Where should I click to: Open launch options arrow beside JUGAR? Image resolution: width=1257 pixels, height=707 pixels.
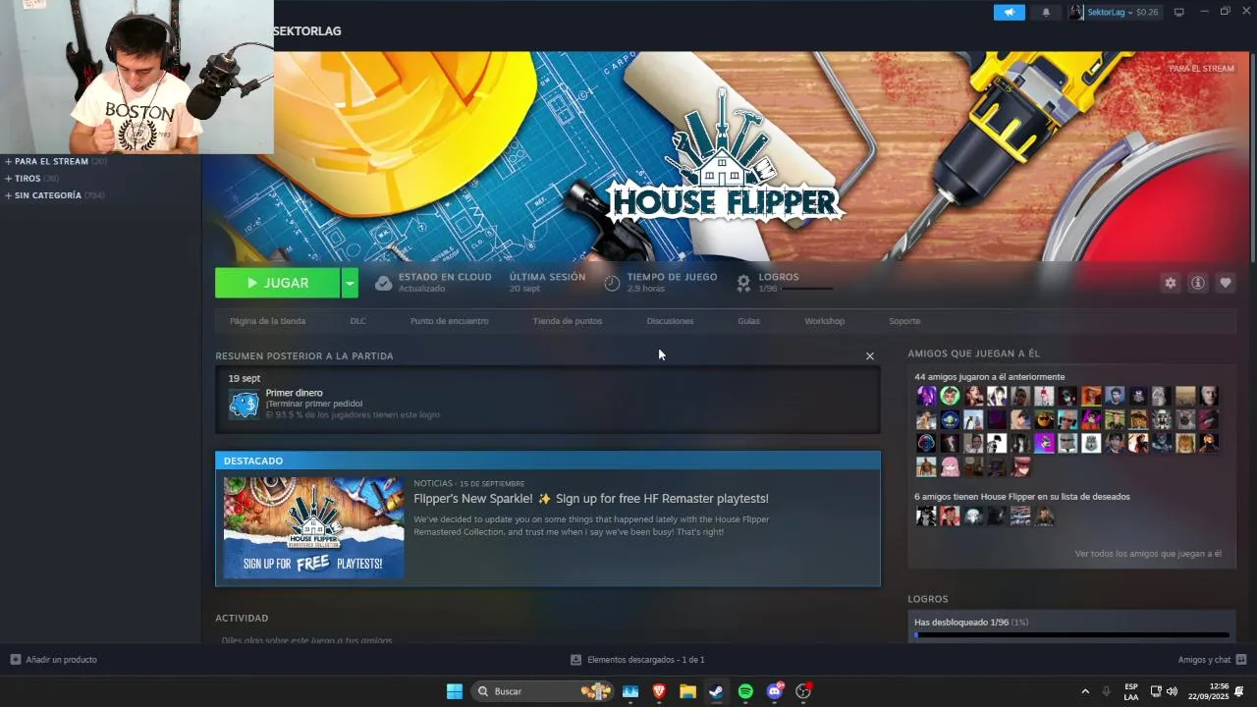[x=350, y=283]
